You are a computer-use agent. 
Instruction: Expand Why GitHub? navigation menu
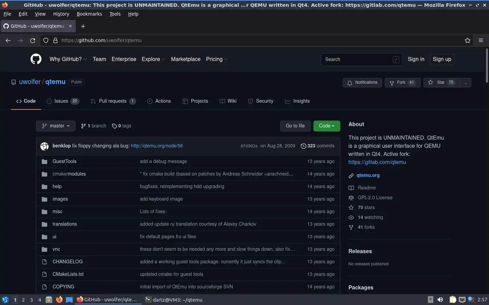[x=68, y=59]
